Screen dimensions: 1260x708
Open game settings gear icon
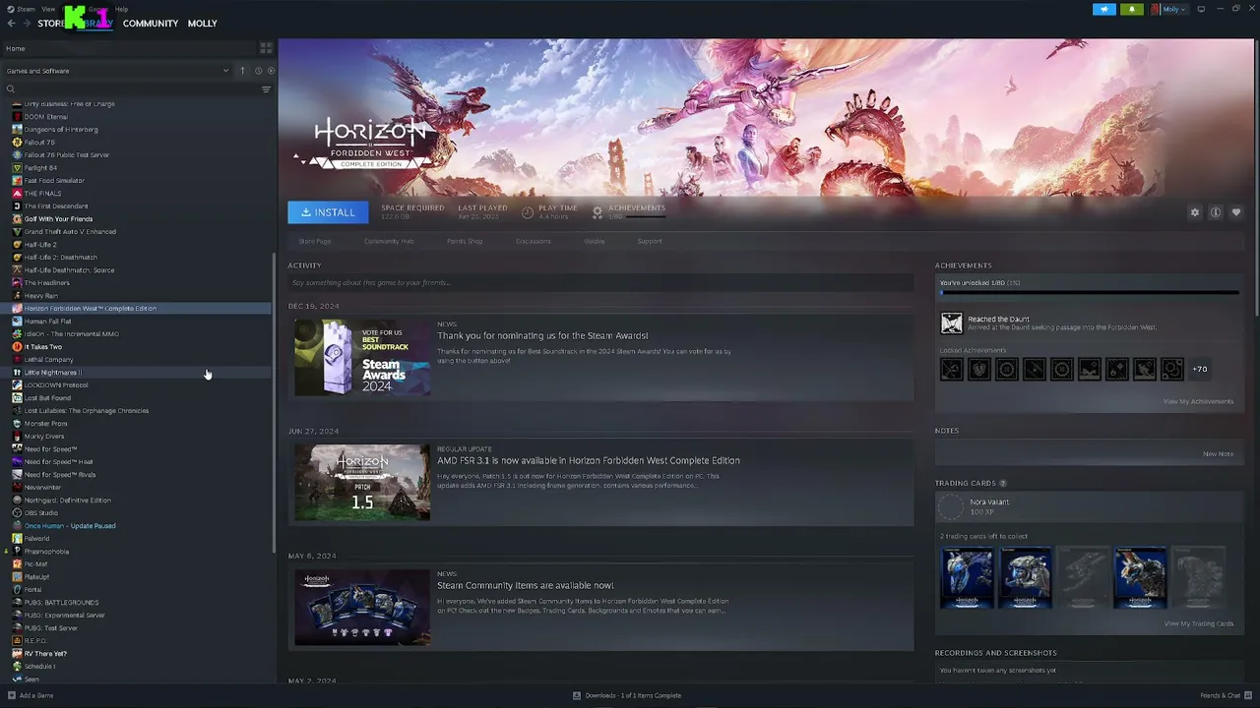click(x=1195, y=212)
